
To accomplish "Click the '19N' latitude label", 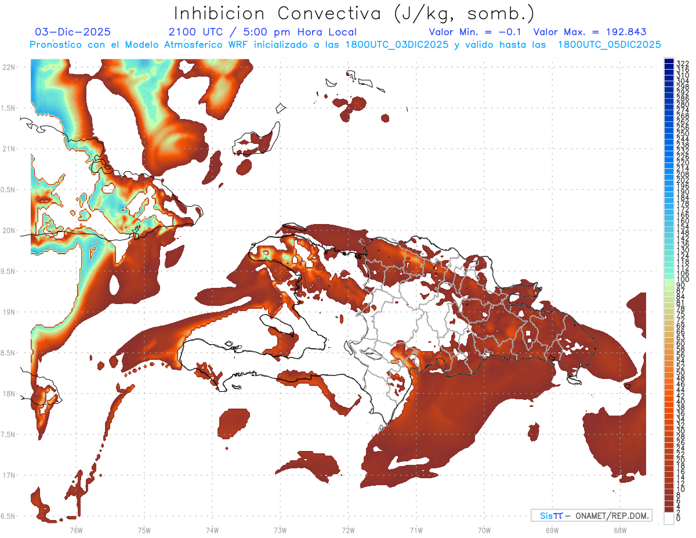I will 10,312.
